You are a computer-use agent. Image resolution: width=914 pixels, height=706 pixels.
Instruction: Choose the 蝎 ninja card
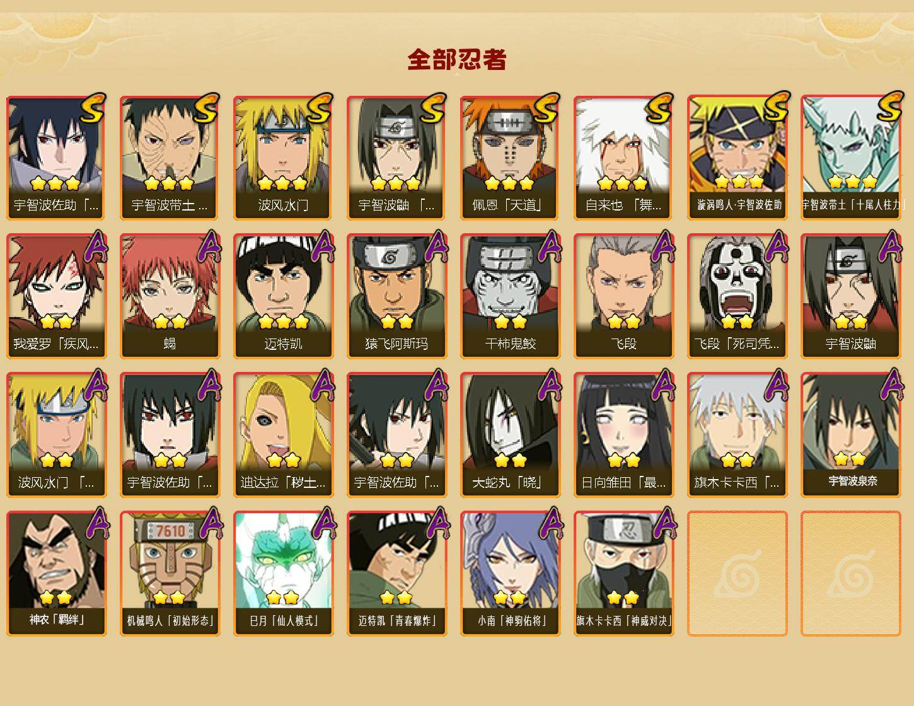(170, 296)
